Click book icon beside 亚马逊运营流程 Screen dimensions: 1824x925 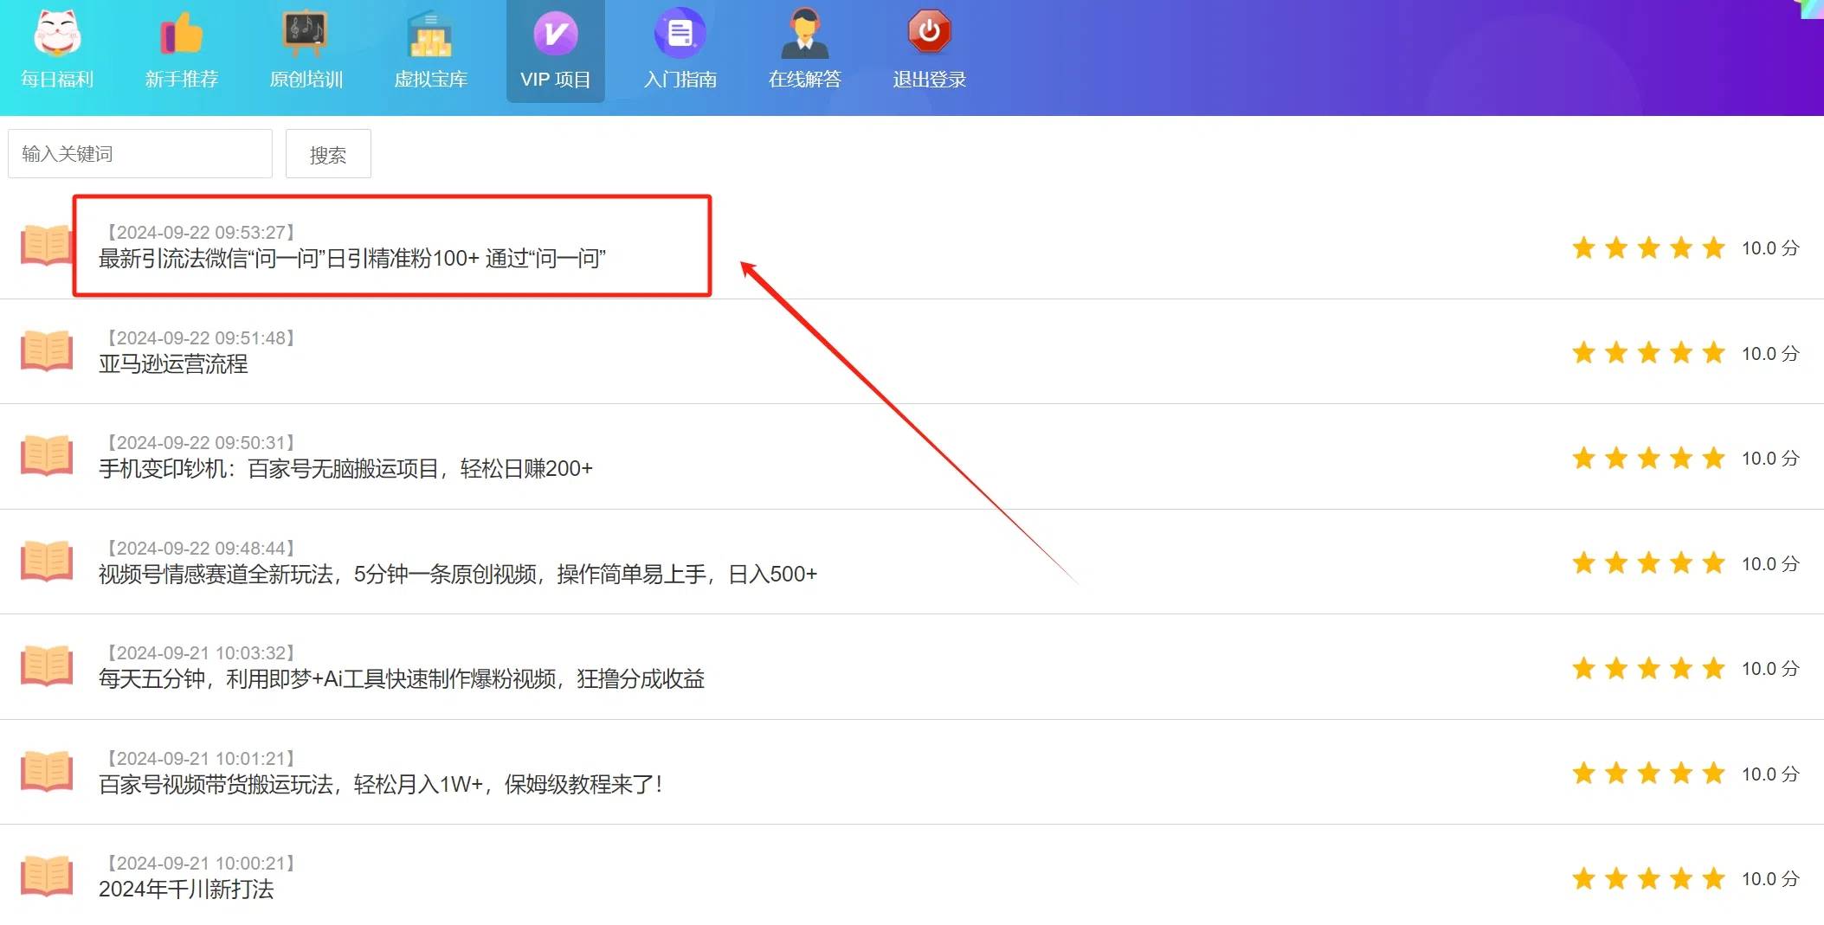(x=47, y=350)
